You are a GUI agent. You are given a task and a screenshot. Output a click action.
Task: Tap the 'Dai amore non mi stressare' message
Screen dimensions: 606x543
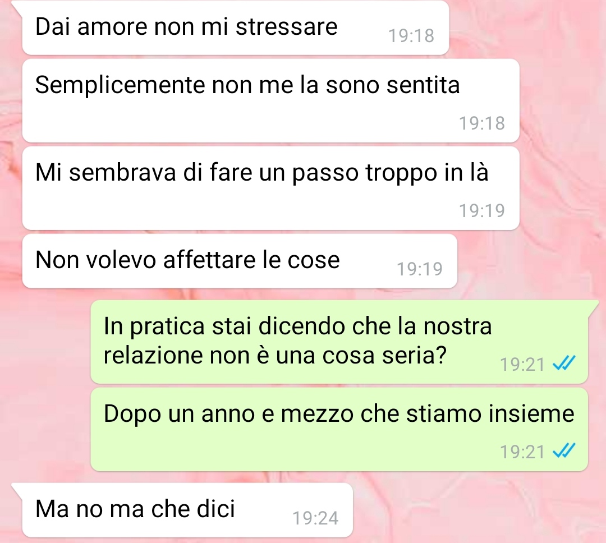pyautogui.click(x=235, y=27)
